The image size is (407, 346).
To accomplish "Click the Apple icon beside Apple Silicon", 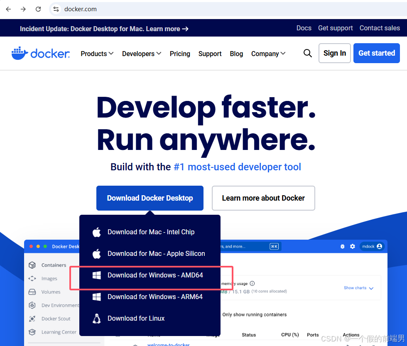I will (x=96, y=254).
